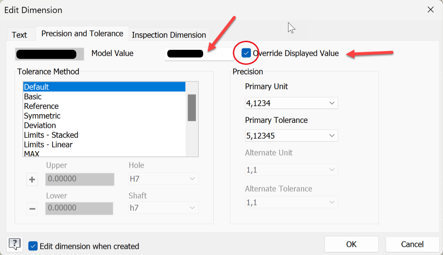The image size is (443, 255).
Task: Close the Edit Dimension dialog
Action: (x=430, y=9)
